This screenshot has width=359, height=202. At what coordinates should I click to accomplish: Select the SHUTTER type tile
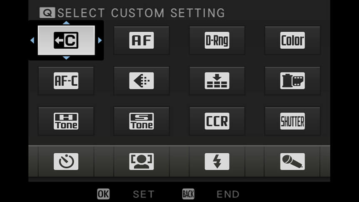pyautogui.click(x=292, y=121)
